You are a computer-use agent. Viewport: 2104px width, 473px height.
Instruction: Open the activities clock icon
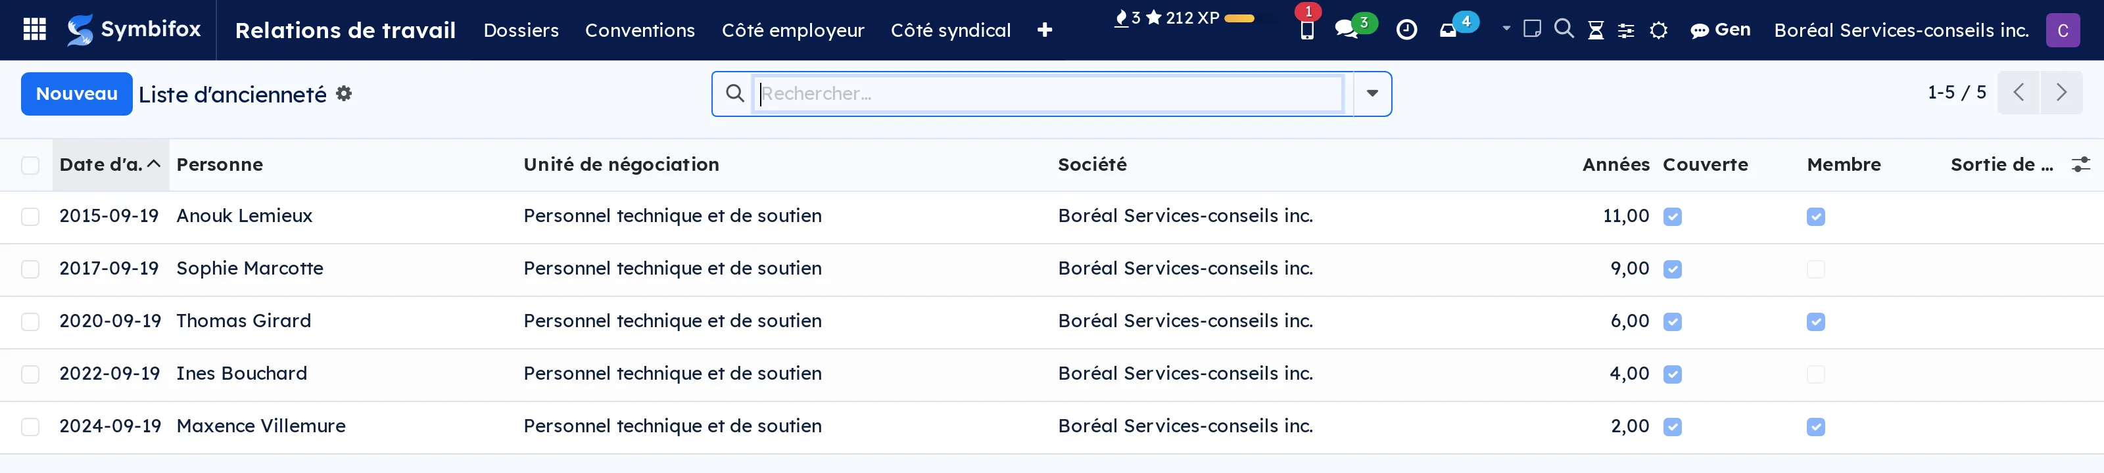pyautogui.click(x=1406, y=30)
